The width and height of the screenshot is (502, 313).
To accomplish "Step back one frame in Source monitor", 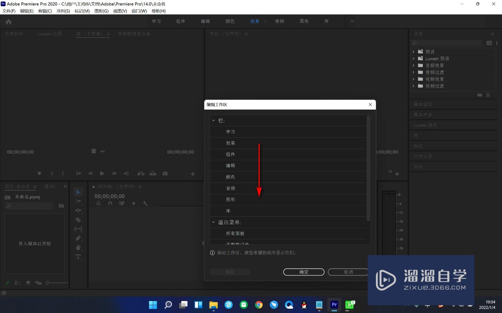I will pyautogui.click(x=90, y=173).
